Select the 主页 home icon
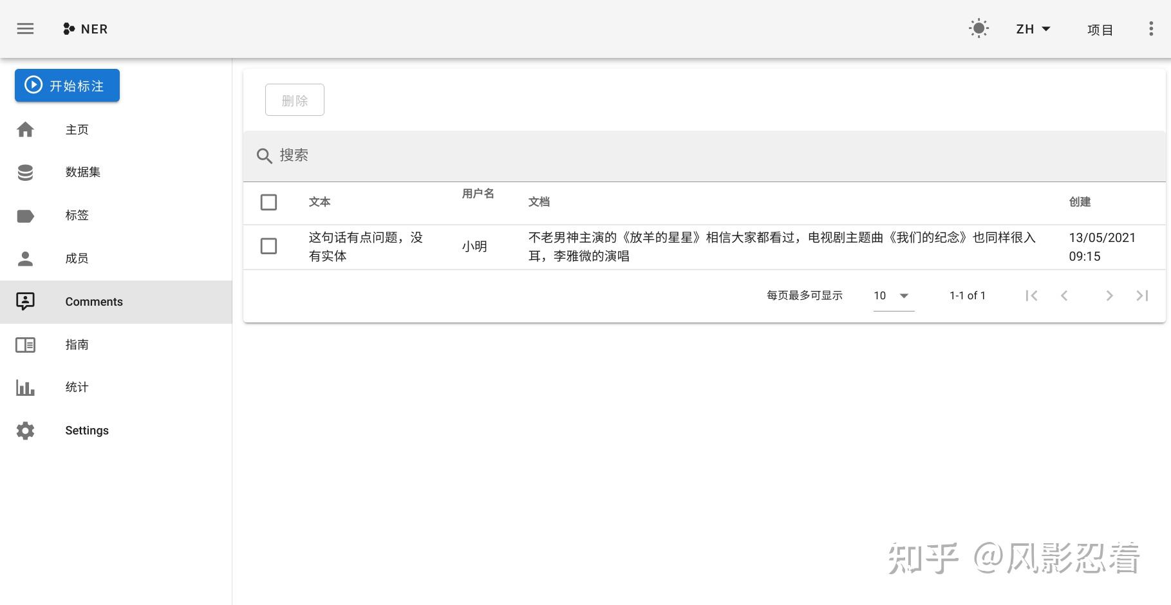The image size is (1171, 605). tap(25, 129)
